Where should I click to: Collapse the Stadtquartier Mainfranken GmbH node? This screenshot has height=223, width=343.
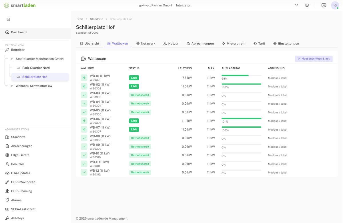(x=7, y=59)
